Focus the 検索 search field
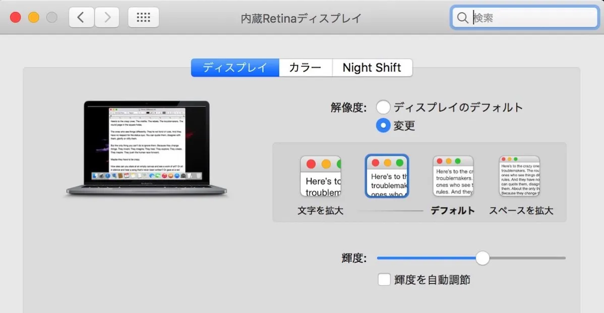Image resolution: width=604 pixels, height=313 pixels. pyautogui.click(x=525, y=18)
